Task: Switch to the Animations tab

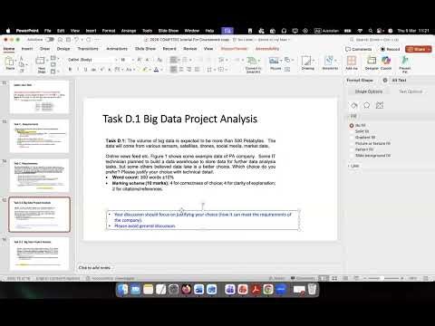Action: pyautogui.click(x=117, y=49)
